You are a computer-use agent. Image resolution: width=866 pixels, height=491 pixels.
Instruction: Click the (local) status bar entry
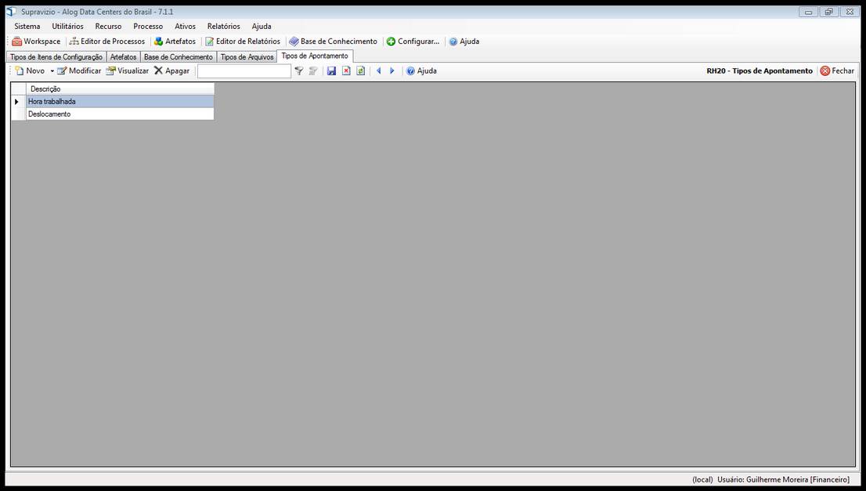click(702, 479)
